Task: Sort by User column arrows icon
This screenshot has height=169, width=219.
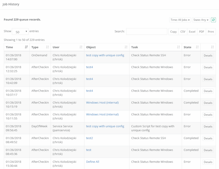Action: coord(81,47)
